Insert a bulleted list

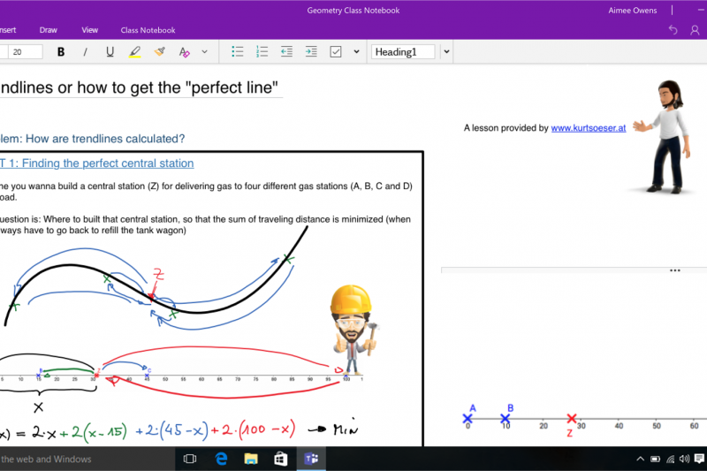coord(237,51)
